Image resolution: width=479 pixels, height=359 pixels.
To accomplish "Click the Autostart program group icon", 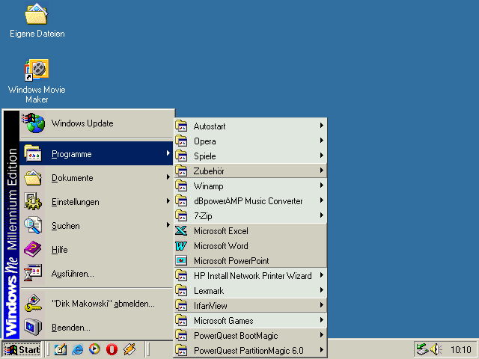I will 181,126.
